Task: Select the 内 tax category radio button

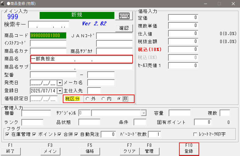Action: (103, 99)
